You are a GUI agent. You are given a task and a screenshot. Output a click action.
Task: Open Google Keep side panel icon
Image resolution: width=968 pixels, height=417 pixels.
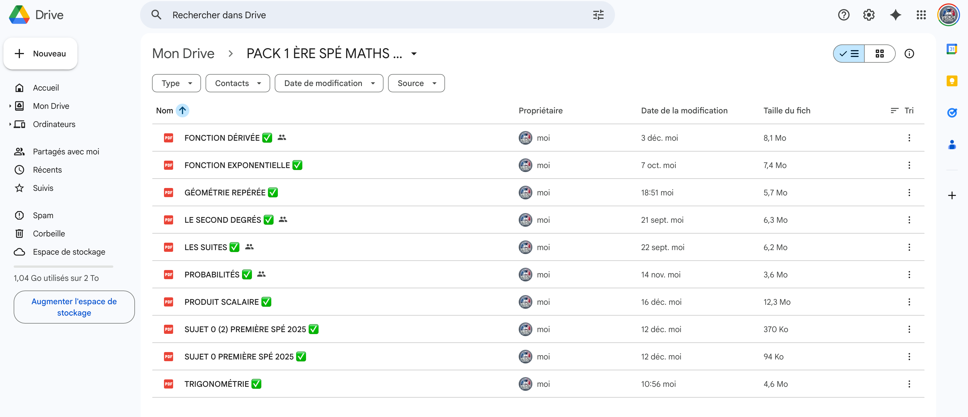[x=951, y=81]
